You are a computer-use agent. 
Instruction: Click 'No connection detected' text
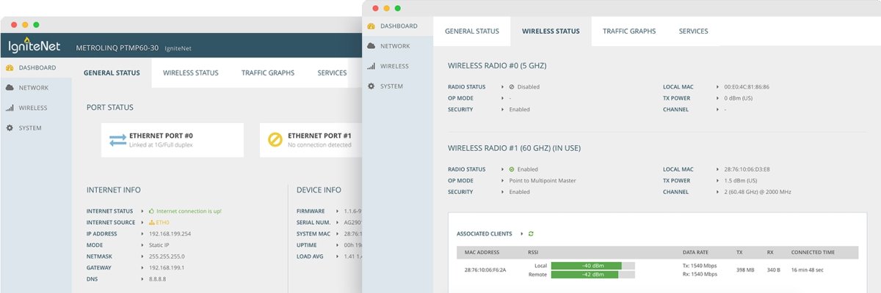point(319,145)
